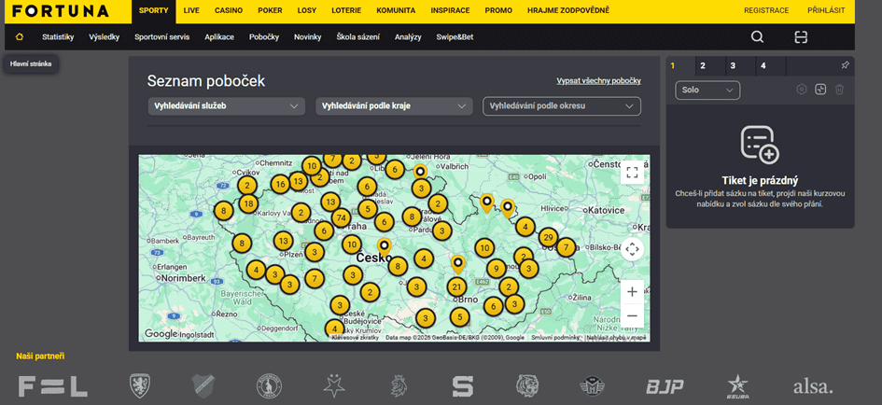Screen dimensions: 882x405
Task: Pin the betting ticket panel
Action: [x=845, y=65]
